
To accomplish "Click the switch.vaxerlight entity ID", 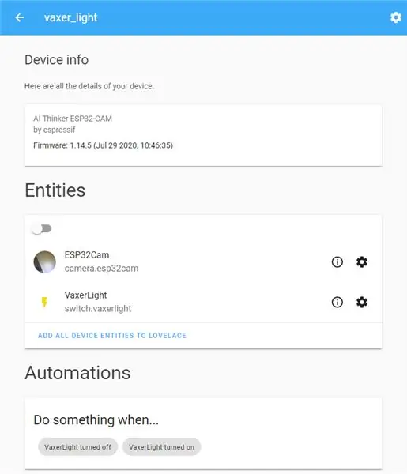I will [98, 309].
